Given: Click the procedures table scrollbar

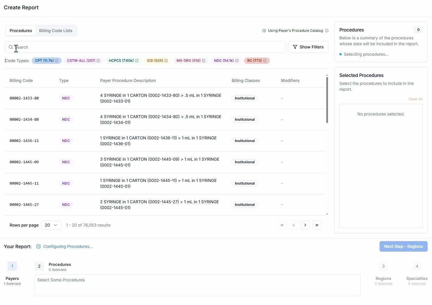Looking at the screenshot, I should (327, 100).
